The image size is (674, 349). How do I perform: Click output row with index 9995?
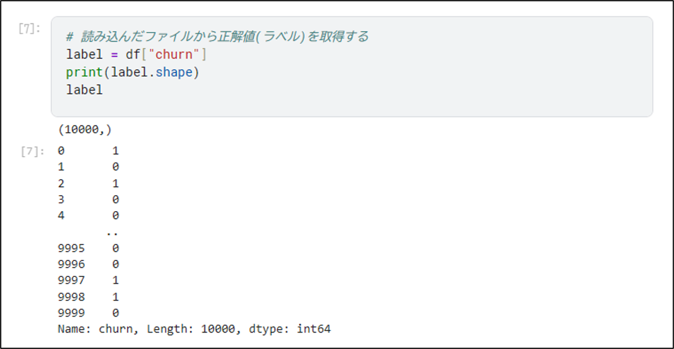click(x=88, y=249)
